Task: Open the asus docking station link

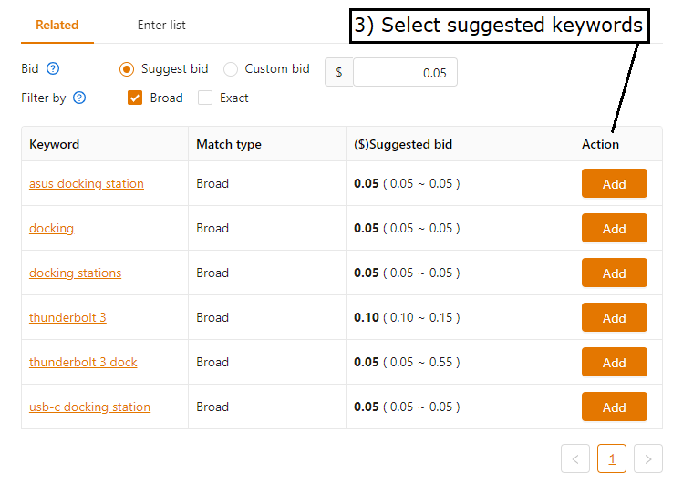Action: coord(87,184)
